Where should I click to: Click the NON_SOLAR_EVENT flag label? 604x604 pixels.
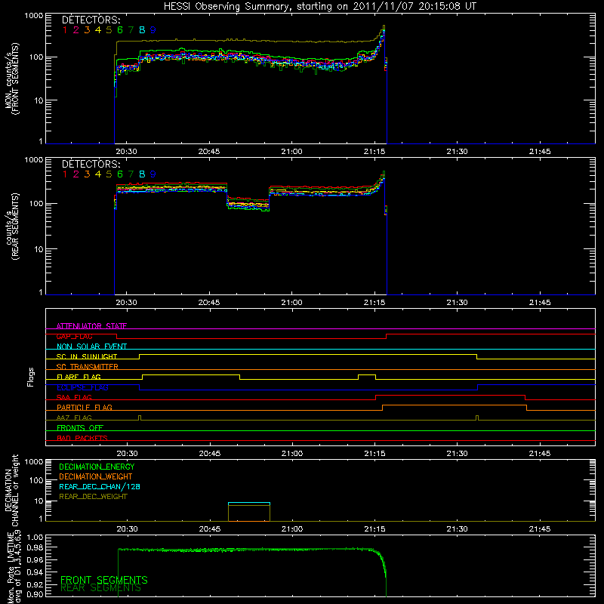[x=91, y=347]
